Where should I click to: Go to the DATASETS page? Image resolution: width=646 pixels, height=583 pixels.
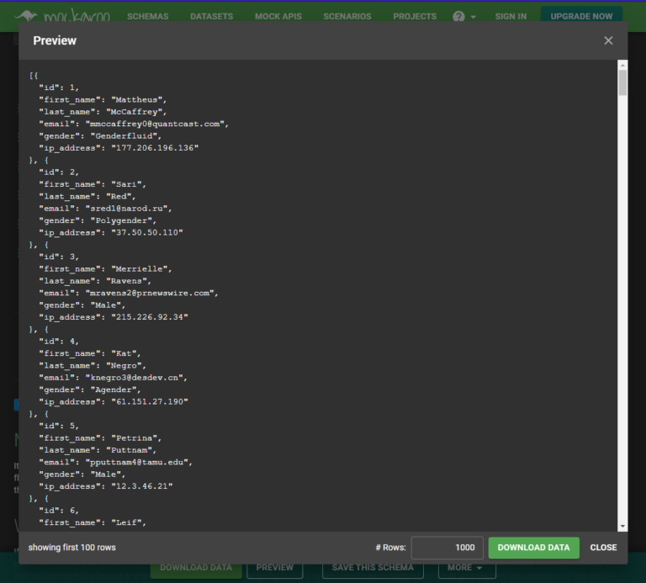[211, 17]
